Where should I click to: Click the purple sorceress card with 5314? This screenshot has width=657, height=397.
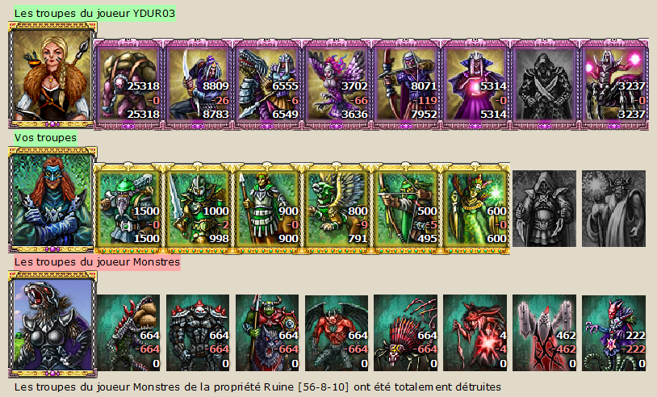475,84
